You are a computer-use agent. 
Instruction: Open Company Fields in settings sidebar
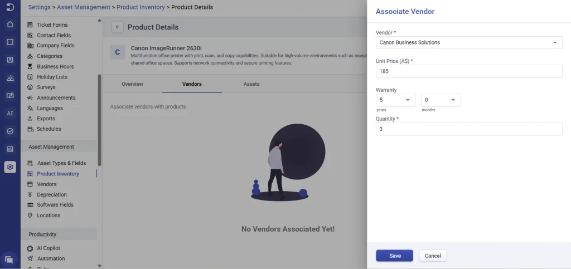[55, 46]
